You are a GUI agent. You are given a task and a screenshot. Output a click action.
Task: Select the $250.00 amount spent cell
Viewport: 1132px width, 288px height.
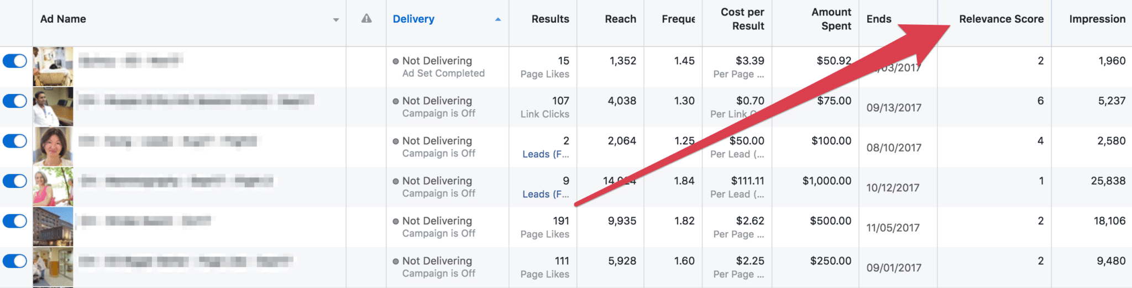point(831,261)
